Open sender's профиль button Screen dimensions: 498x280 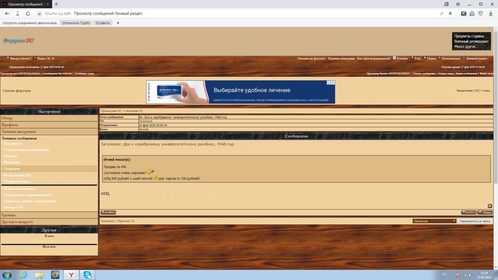tap(108, 213)
